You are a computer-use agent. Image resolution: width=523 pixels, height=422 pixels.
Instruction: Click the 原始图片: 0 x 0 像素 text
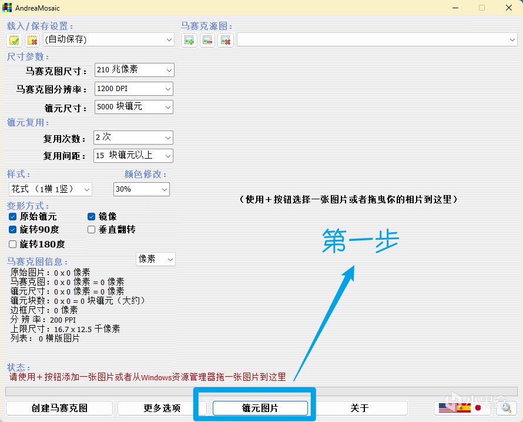(x=51, y=273)
